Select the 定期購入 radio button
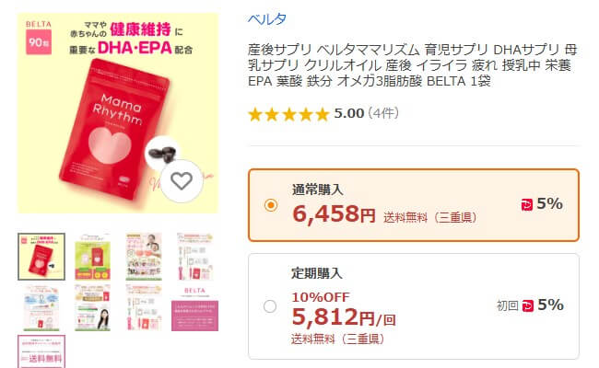 (x=270, y=306)
